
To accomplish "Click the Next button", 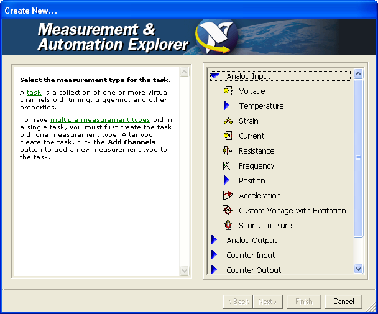I will point(267,302).
